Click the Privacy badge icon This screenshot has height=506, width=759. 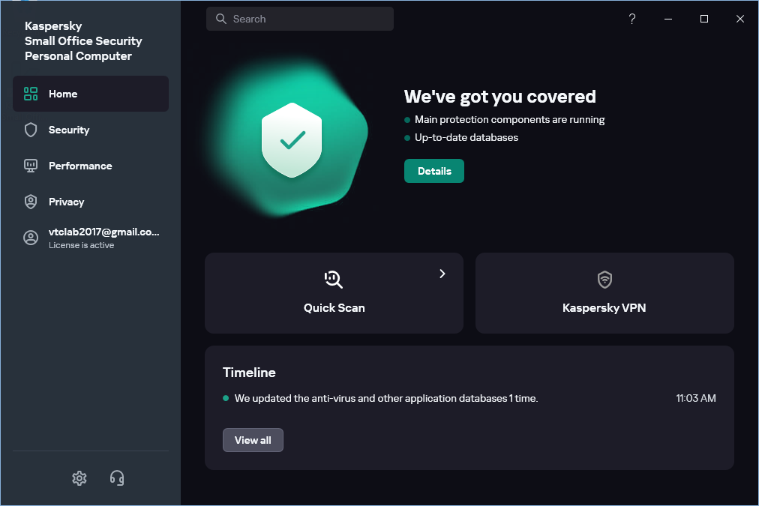point(31,202)
